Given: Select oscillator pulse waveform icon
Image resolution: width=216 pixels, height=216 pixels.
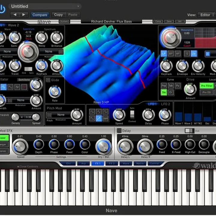Looking at the screenshot, I should click(x=3, y=87).
